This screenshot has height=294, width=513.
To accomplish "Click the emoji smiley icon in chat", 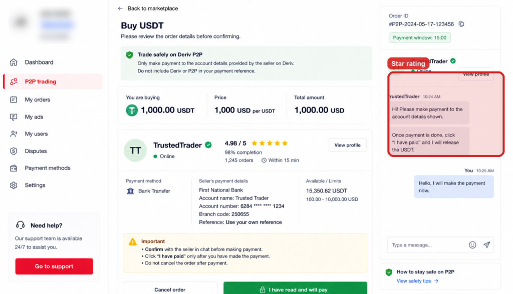I will 472,245.
